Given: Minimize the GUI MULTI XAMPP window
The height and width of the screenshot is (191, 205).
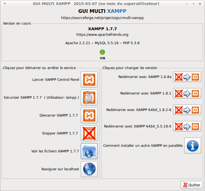Looking at the screenshot, I should (x=187, y=4).
